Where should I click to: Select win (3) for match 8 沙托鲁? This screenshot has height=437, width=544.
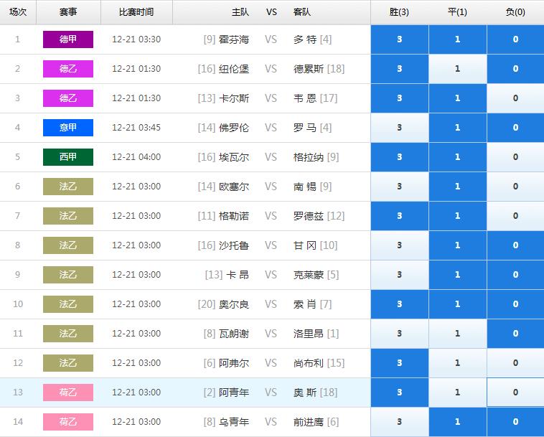[x=399, y=245]
